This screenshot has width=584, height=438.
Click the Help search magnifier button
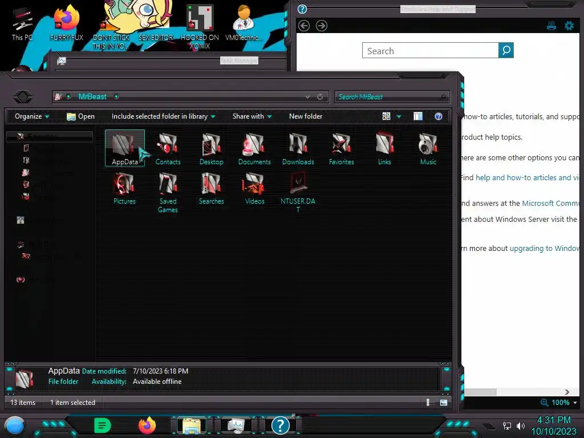tap(506, 50)
